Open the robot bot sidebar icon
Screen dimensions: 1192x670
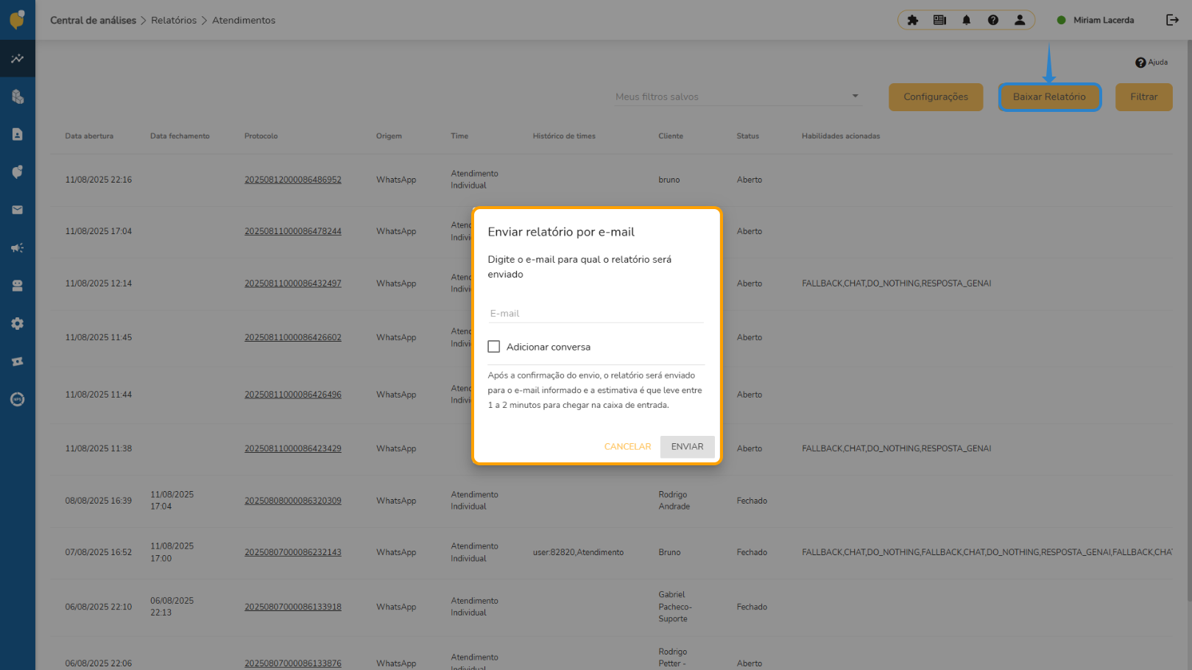tap(17, 286)
